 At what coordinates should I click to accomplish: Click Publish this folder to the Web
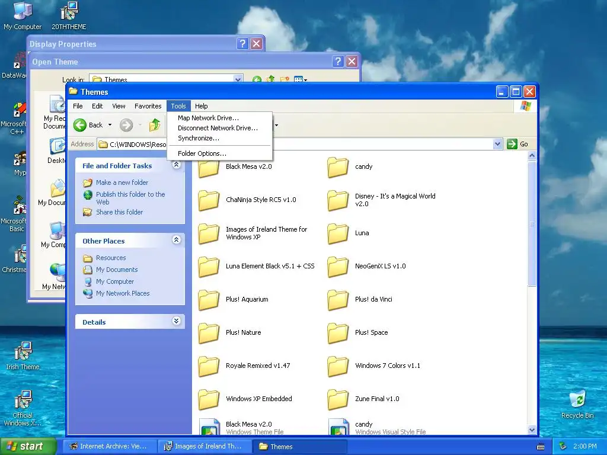[130, 198]
